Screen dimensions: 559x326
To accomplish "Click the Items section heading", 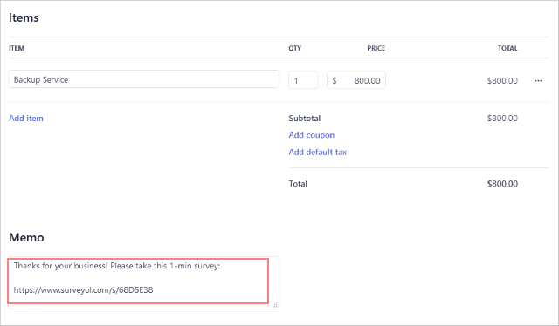I will 24,17.
